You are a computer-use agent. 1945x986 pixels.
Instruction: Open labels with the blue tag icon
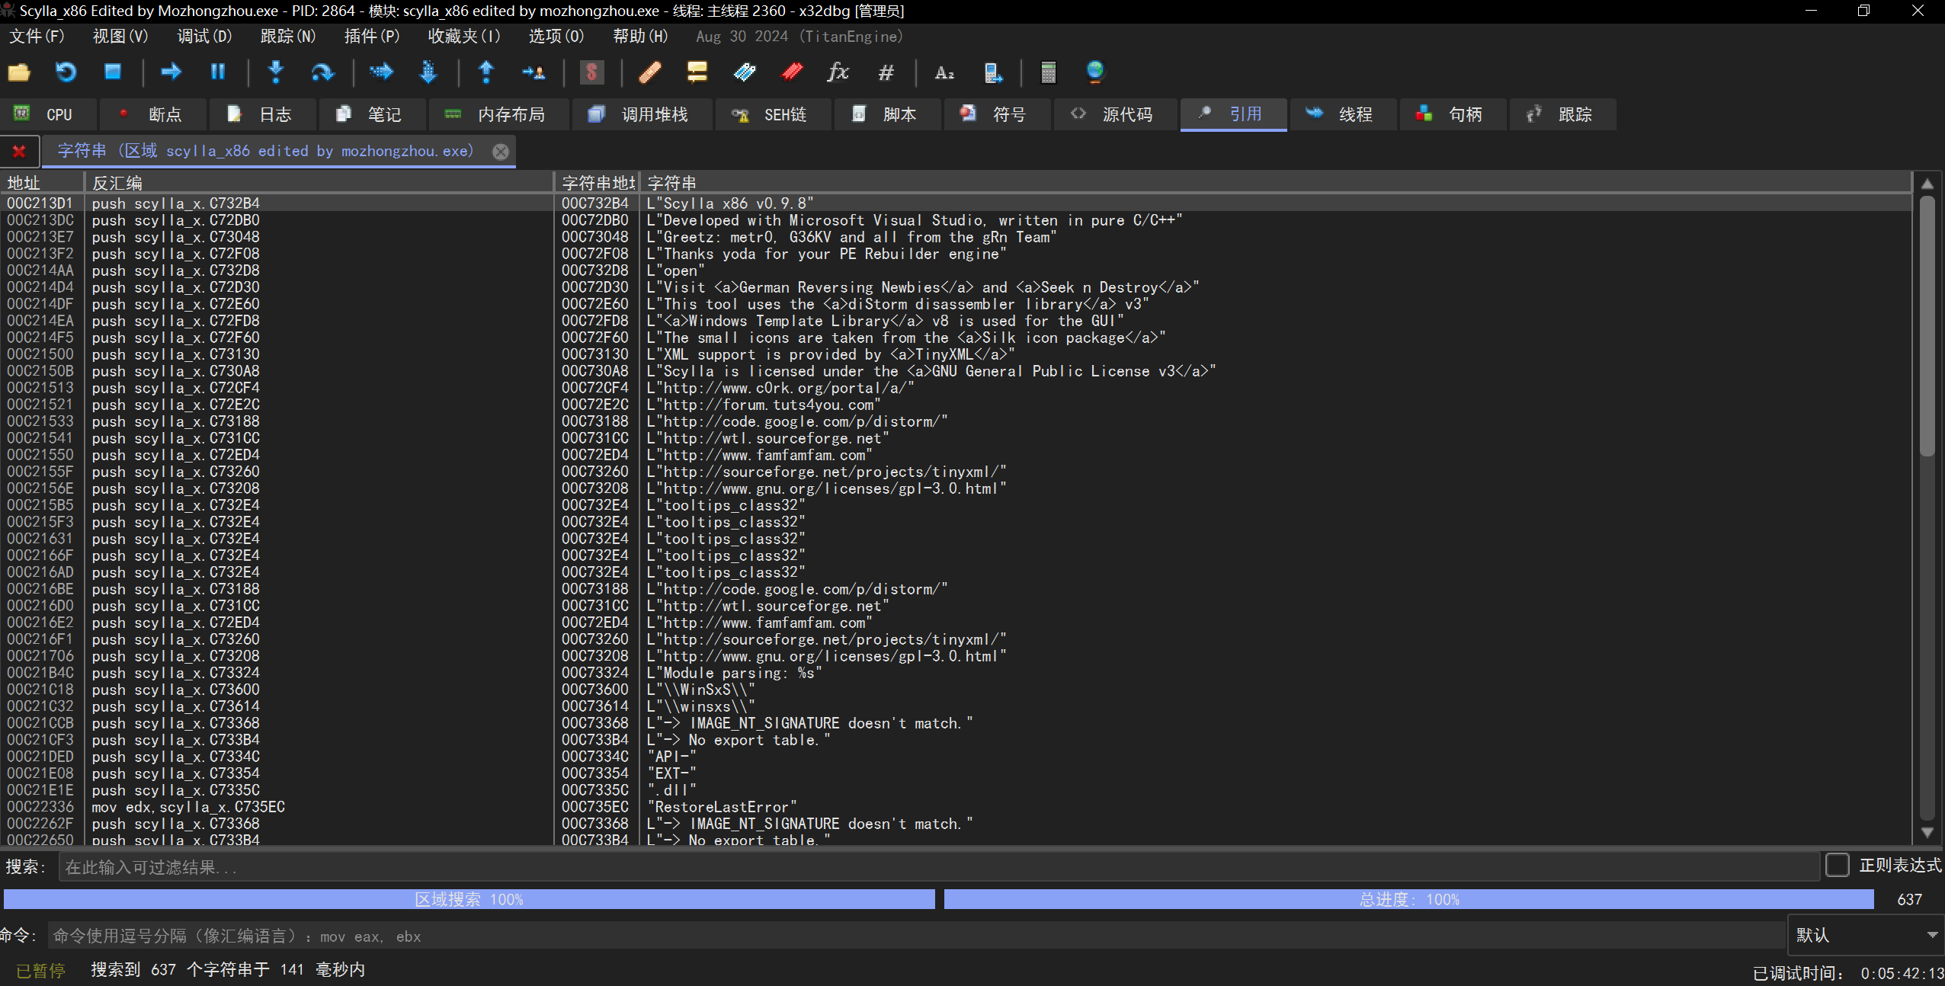tap(744, 72)
